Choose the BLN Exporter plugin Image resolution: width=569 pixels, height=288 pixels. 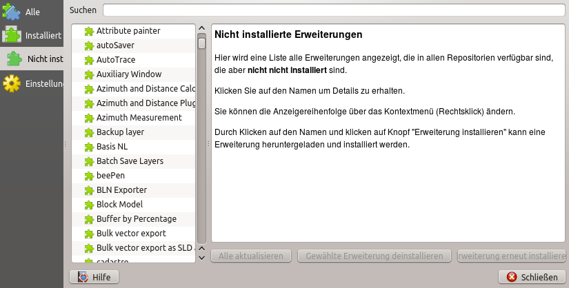pyautogui.click(x=121, y=190)
